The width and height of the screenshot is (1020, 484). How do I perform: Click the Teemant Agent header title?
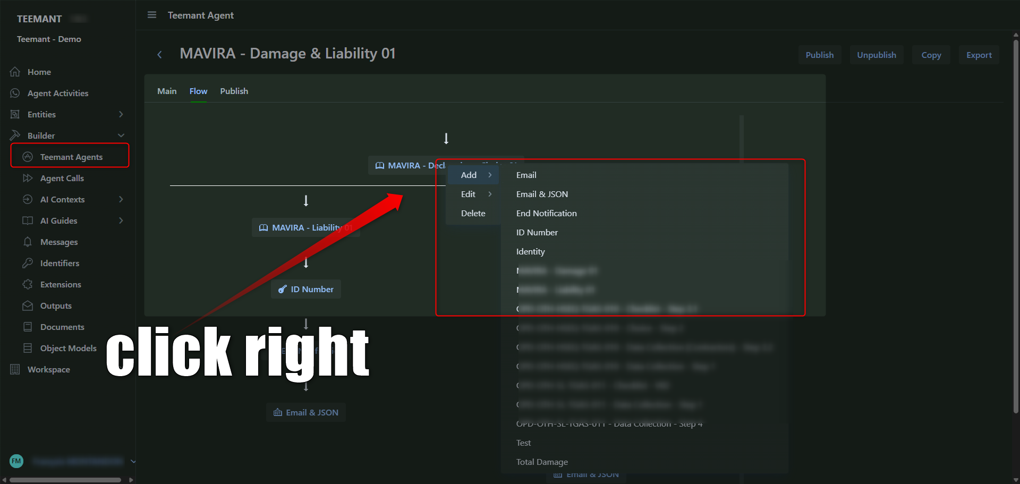[x=201, y=15]
